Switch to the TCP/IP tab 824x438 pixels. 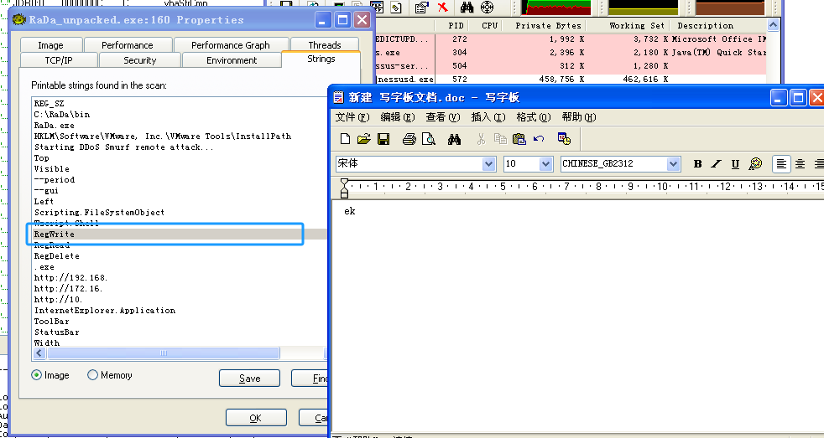click(59, 60)
